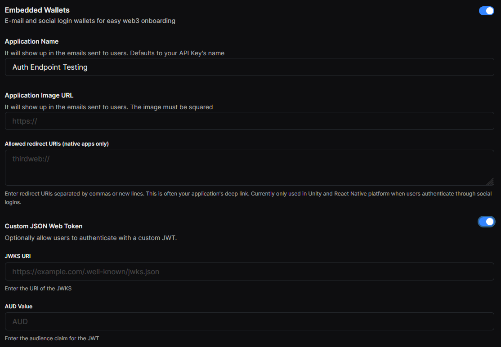Click the Enter the URI of the JWKS text
Image resolution: width=501 pixels, height=347 pixels.
tap(38, 288)
